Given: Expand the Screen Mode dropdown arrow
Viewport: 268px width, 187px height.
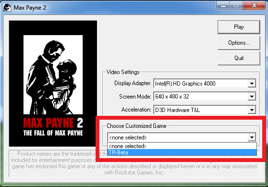Looking at the screenshot, I should coord(252,97).
